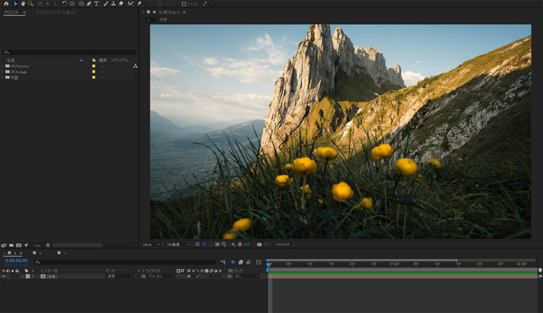Select the Rotation tool
This screenshot has width=543, height=313.
coord(64,4)
